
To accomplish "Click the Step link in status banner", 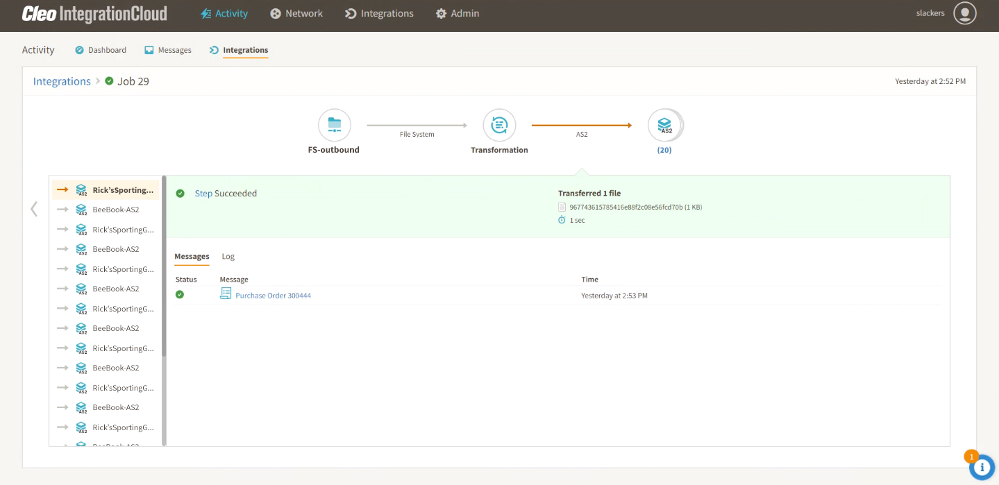I will pos(203,194).
